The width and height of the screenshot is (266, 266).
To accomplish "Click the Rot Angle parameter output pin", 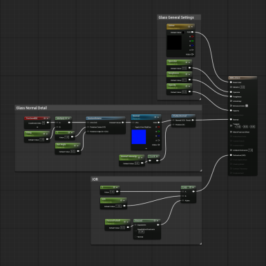I will 78,151.
